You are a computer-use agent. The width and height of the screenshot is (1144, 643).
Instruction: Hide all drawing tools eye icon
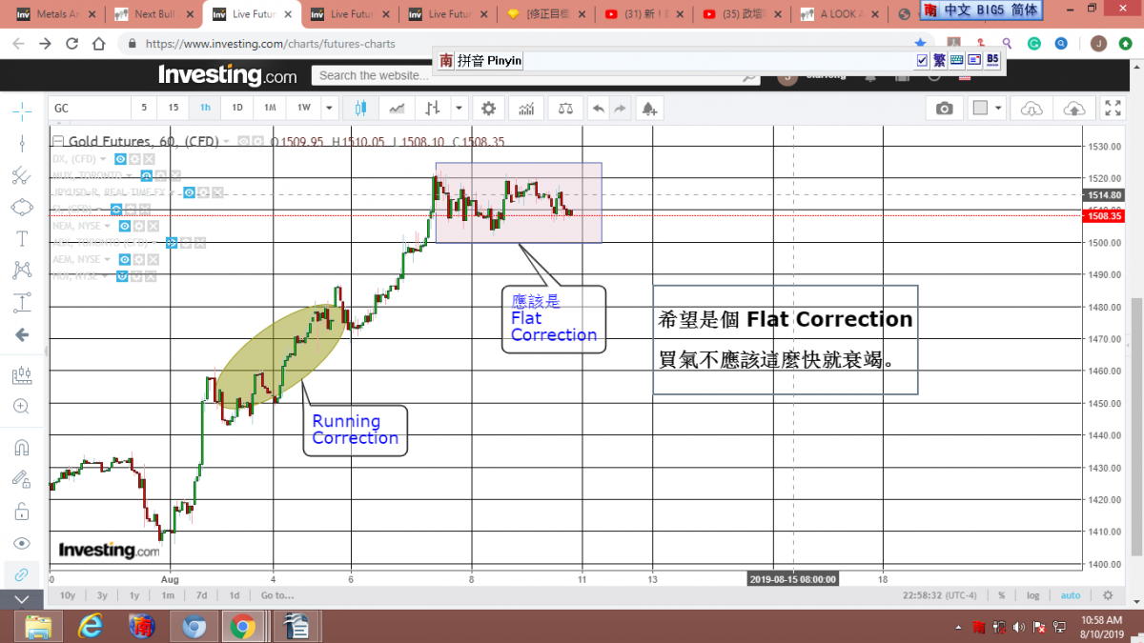[x=22, y=543]
